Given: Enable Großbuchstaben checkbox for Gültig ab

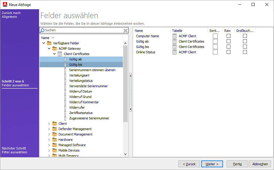Looking at the screenshot, I should 245,41.
